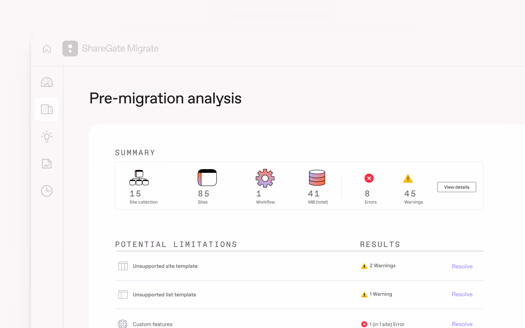The height and width of the screenshot is (328, 525).
Task: Open the home icon in header
Action: pyautogui.click(x=47, y=49)
